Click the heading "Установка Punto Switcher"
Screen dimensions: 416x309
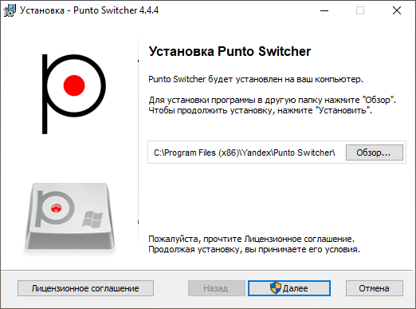[x=230, y=51]
